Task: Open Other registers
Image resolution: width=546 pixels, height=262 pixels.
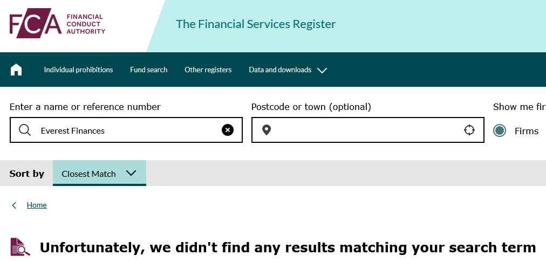Action: pyautogui.click(x=208, y=70)
